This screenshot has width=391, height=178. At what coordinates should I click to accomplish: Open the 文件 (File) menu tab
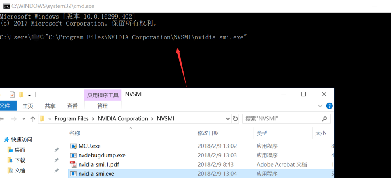6,106
